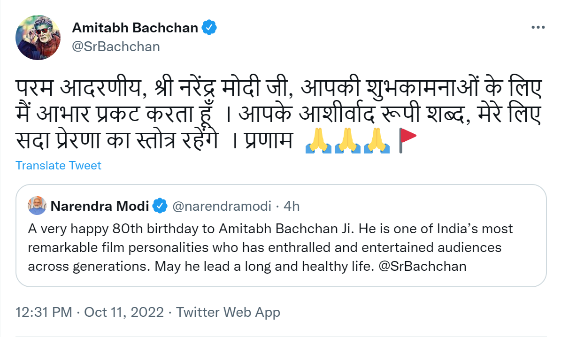Click the red triangular flag emoji
Screen dimensions: 561x337
(407, 141)
